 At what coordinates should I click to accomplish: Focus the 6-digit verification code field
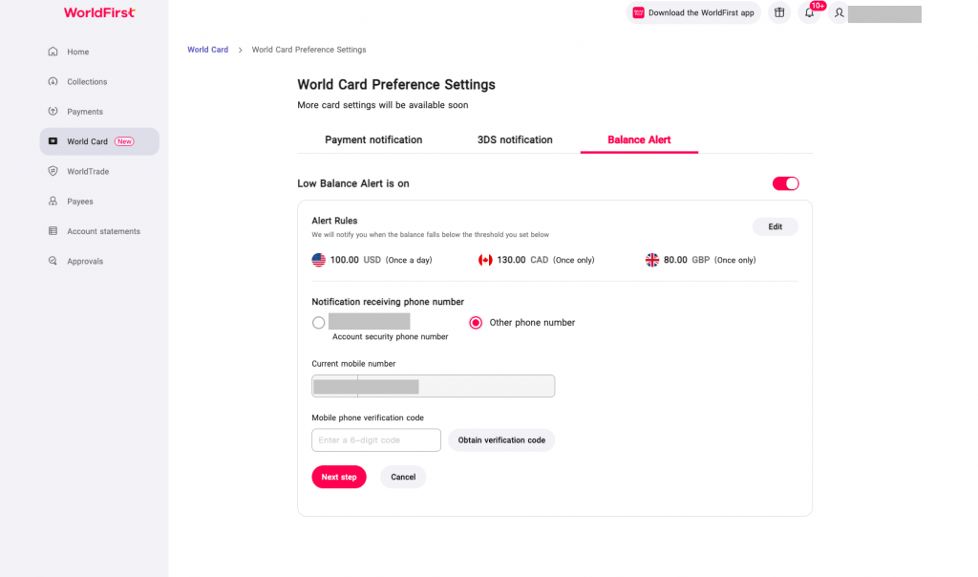[x=376, y=440]
